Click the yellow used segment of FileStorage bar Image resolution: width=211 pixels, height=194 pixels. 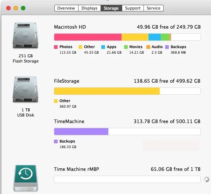(x=107, y=91)
